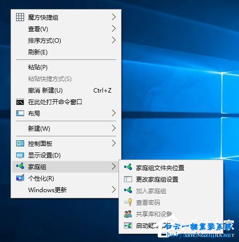Choose 排序方式(O) from context menu
The width and height of the screenshot is (239, 242).
click(x=66, y=40)
